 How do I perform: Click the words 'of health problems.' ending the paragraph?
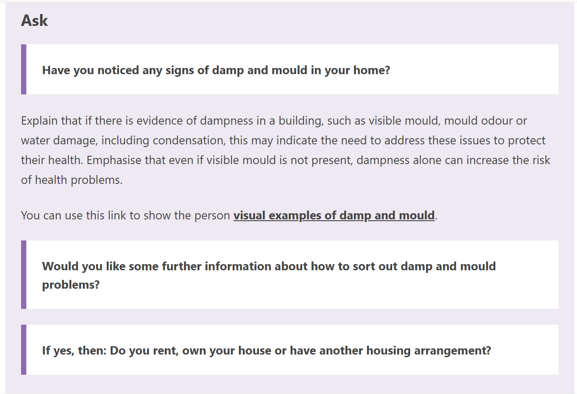pyautogui.click(x=72, y=180)
